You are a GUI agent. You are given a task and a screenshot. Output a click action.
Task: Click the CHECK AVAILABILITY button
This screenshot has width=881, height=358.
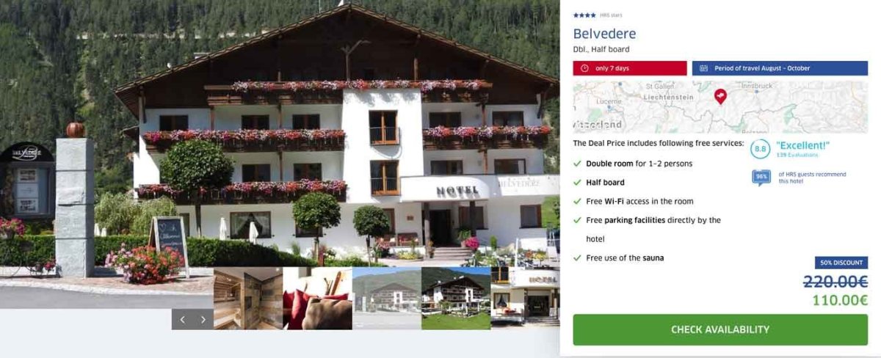point(720,329)
